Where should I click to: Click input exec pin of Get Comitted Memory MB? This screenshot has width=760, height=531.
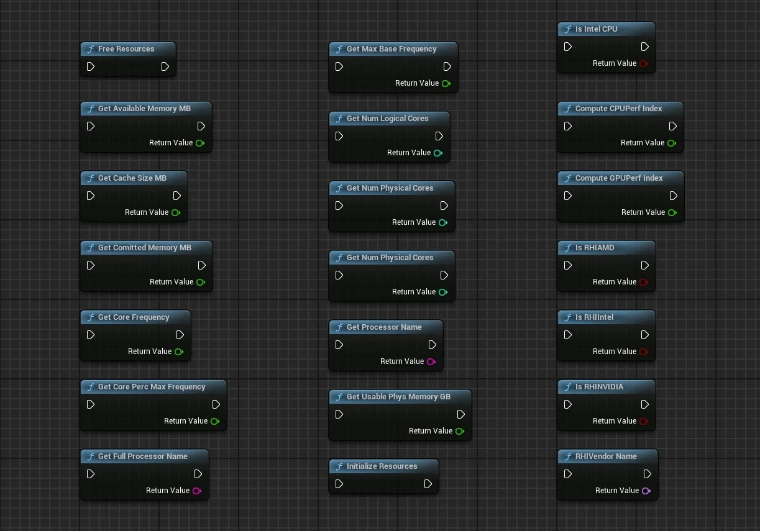(91, 265)
